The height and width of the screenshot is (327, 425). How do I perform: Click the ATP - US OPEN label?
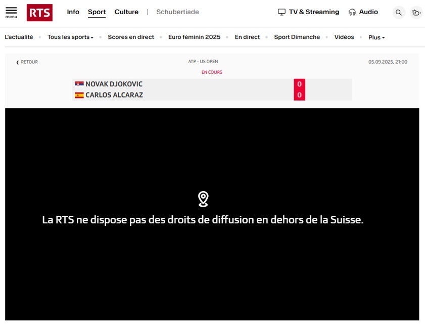point(203,62)
